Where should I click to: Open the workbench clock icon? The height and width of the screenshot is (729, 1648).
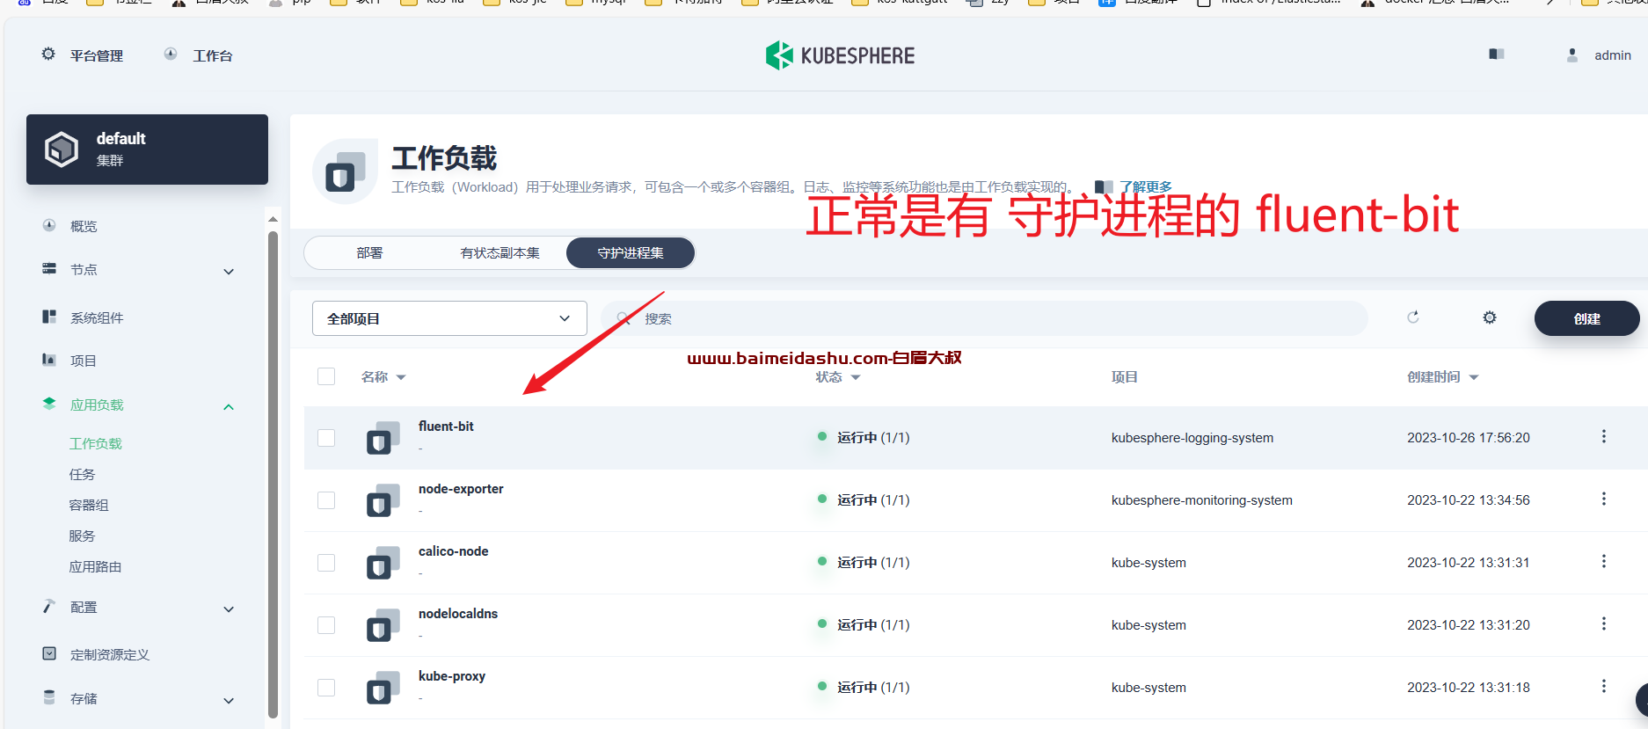point(171,55)
